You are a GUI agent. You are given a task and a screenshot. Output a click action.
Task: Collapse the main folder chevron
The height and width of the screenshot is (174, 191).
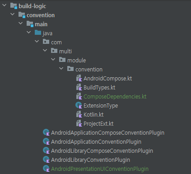point(21,24)
